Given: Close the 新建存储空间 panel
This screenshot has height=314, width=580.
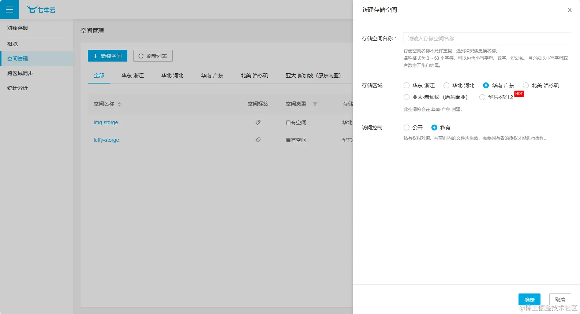Looking at the screenshot, I should pos(570,10).
